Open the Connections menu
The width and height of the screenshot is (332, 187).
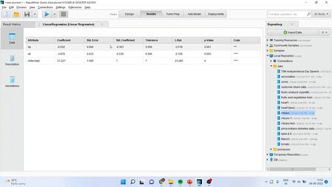[x=45, y=7]
